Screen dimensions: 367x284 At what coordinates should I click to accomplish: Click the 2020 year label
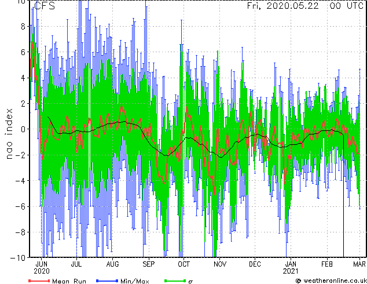coord(42,271)
